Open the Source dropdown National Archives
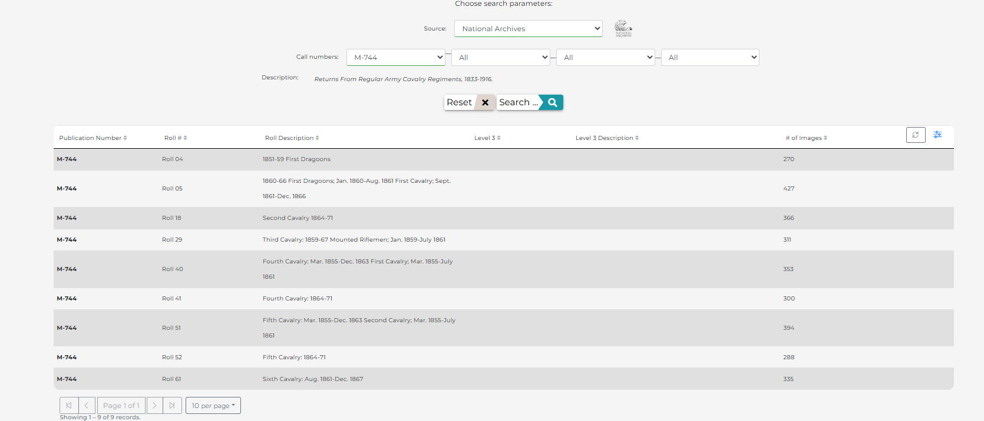This screenshot has height=421, width=984. point(528,28)
